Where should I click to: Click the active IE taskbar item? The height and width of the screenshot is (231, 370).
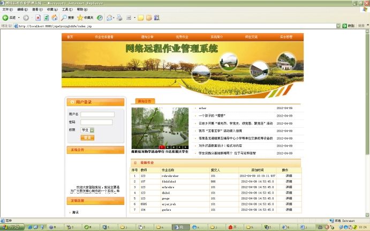[180, 227]
